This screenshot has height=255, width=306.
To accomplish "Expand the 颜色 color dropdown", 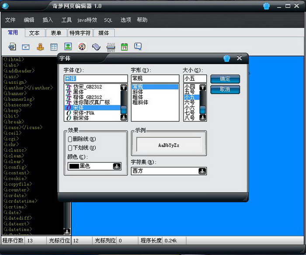I will click(x=117, y=166).
